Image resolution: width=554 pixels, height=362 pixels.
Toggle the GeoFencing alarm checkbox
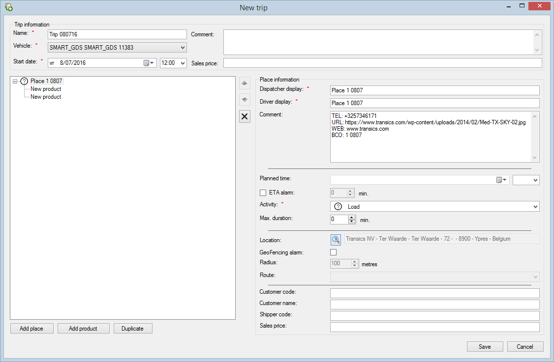(334, 252)
